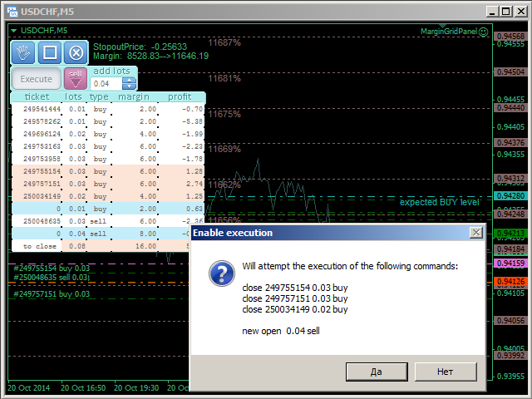Close the Enable execution dialog
Image resolution: width=532 pixels, height=399 pixels.
tap(475, 233)
